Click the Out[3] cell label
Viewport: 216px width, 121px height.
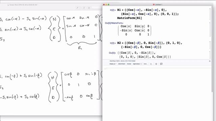(x=112, y=53)
